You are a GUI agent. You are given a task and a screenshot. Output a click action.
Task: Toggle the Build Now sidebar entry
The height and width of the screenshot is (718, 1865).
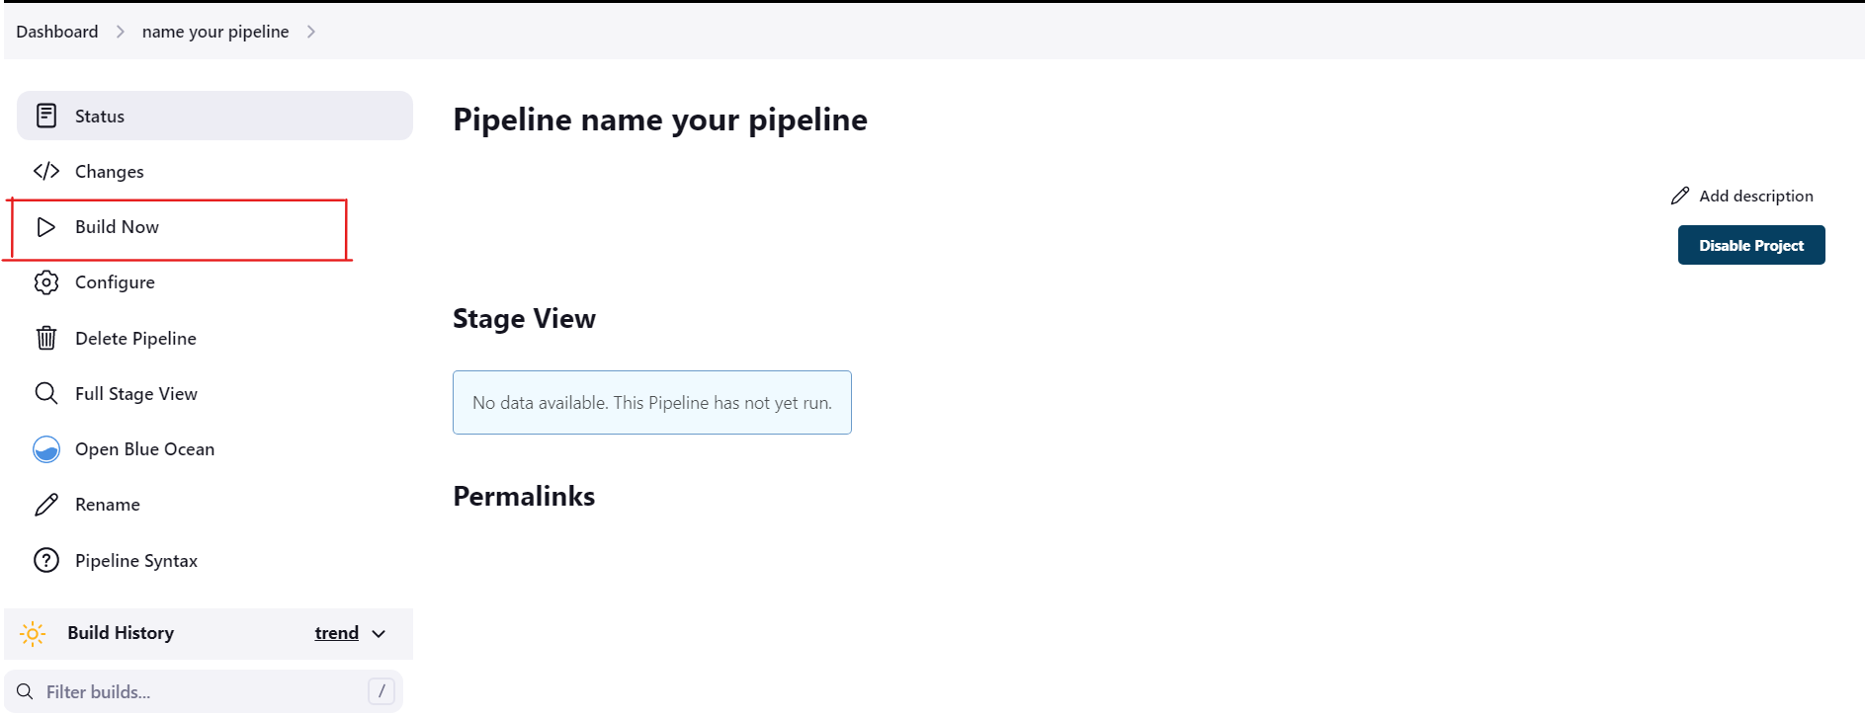pos(117,226)
